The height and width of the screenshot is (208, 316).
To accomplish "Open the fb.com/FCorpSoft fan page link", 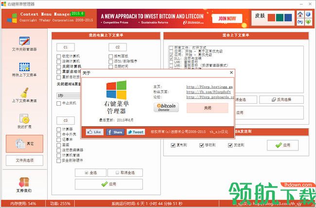I will (x=209, y=92).
